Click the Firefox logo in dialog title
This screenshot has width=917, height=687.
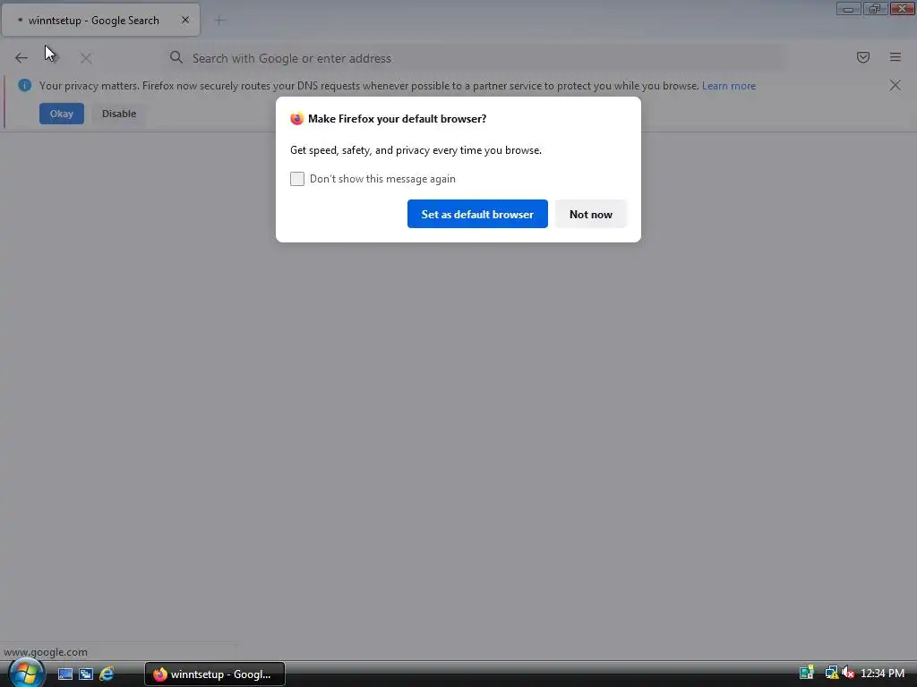coord(296,119)
